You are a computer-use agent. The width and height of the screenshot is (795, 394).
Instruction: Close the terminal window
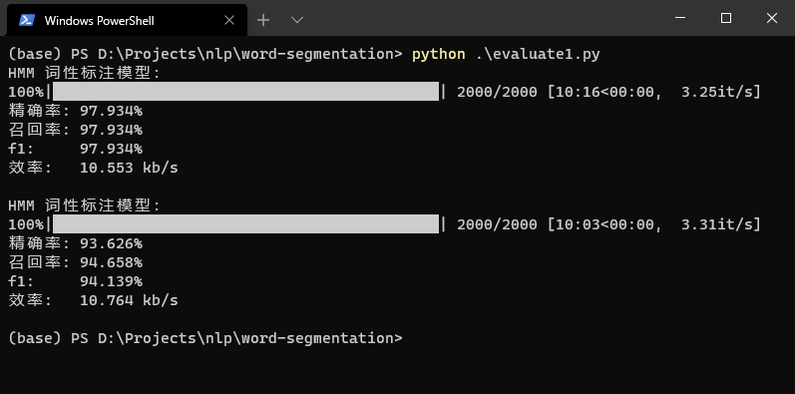point(772,18)
